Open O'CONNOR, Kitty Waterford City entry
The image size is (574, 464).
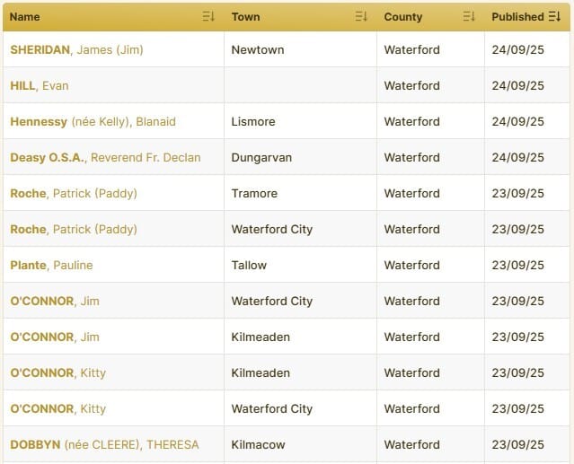pyautogui.click(x=57, y=408)
